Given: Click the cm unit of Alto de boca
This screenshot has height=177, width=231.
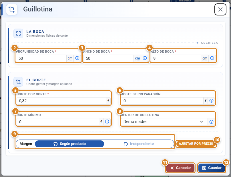Looking at the screenshot, I should (205, 58).
